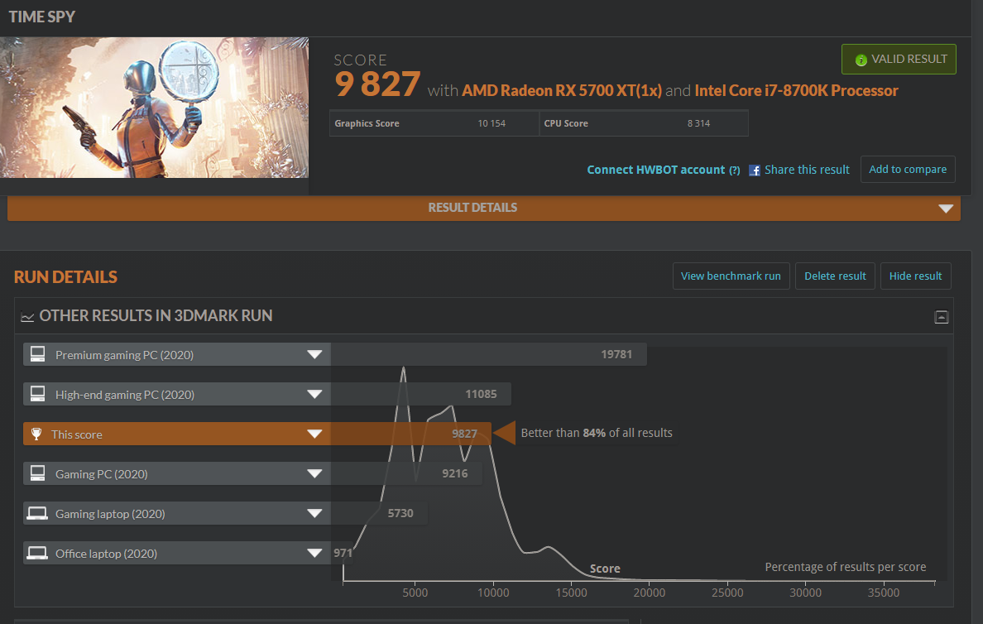The image size is (983, 624).
Task: Click the green info icon in Valid Result
Action: click(x=861, y=60)
